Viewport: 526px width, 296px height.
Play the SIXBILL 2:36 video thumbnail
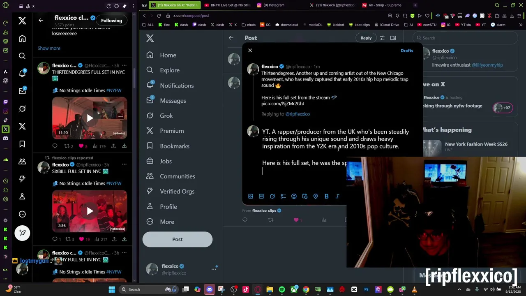[90, 211]
